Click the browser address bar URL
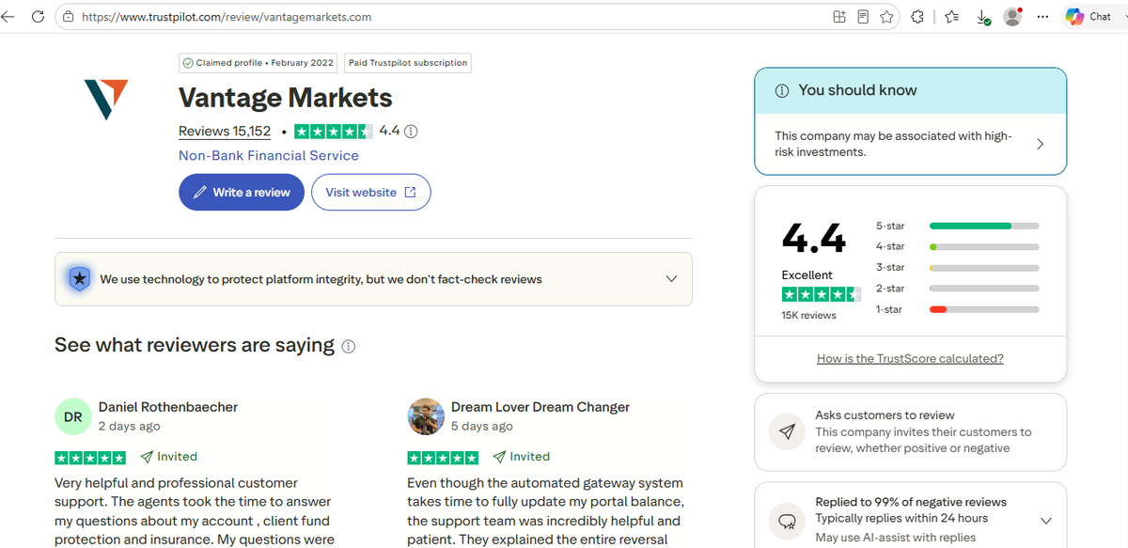Image resolution: width=1128 pixels, height=548 pixels. point(227,17)
